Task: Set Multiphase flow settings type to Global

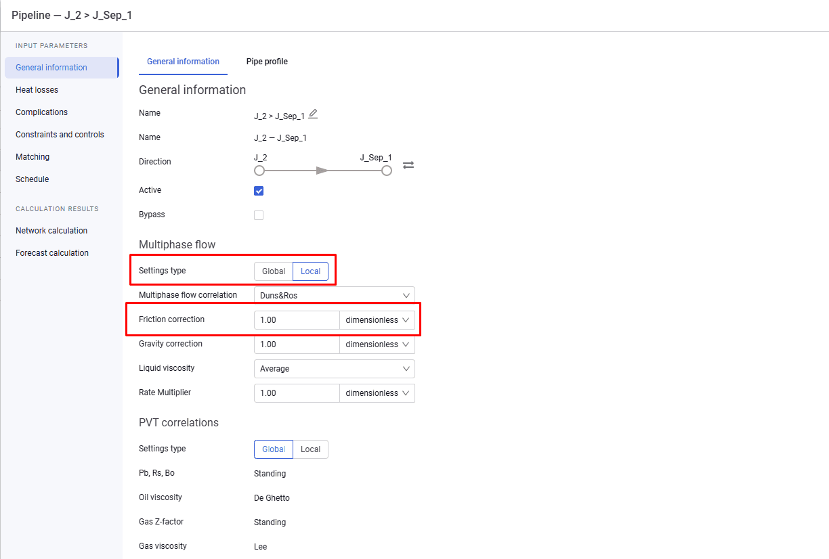Action: click(274, 271)
